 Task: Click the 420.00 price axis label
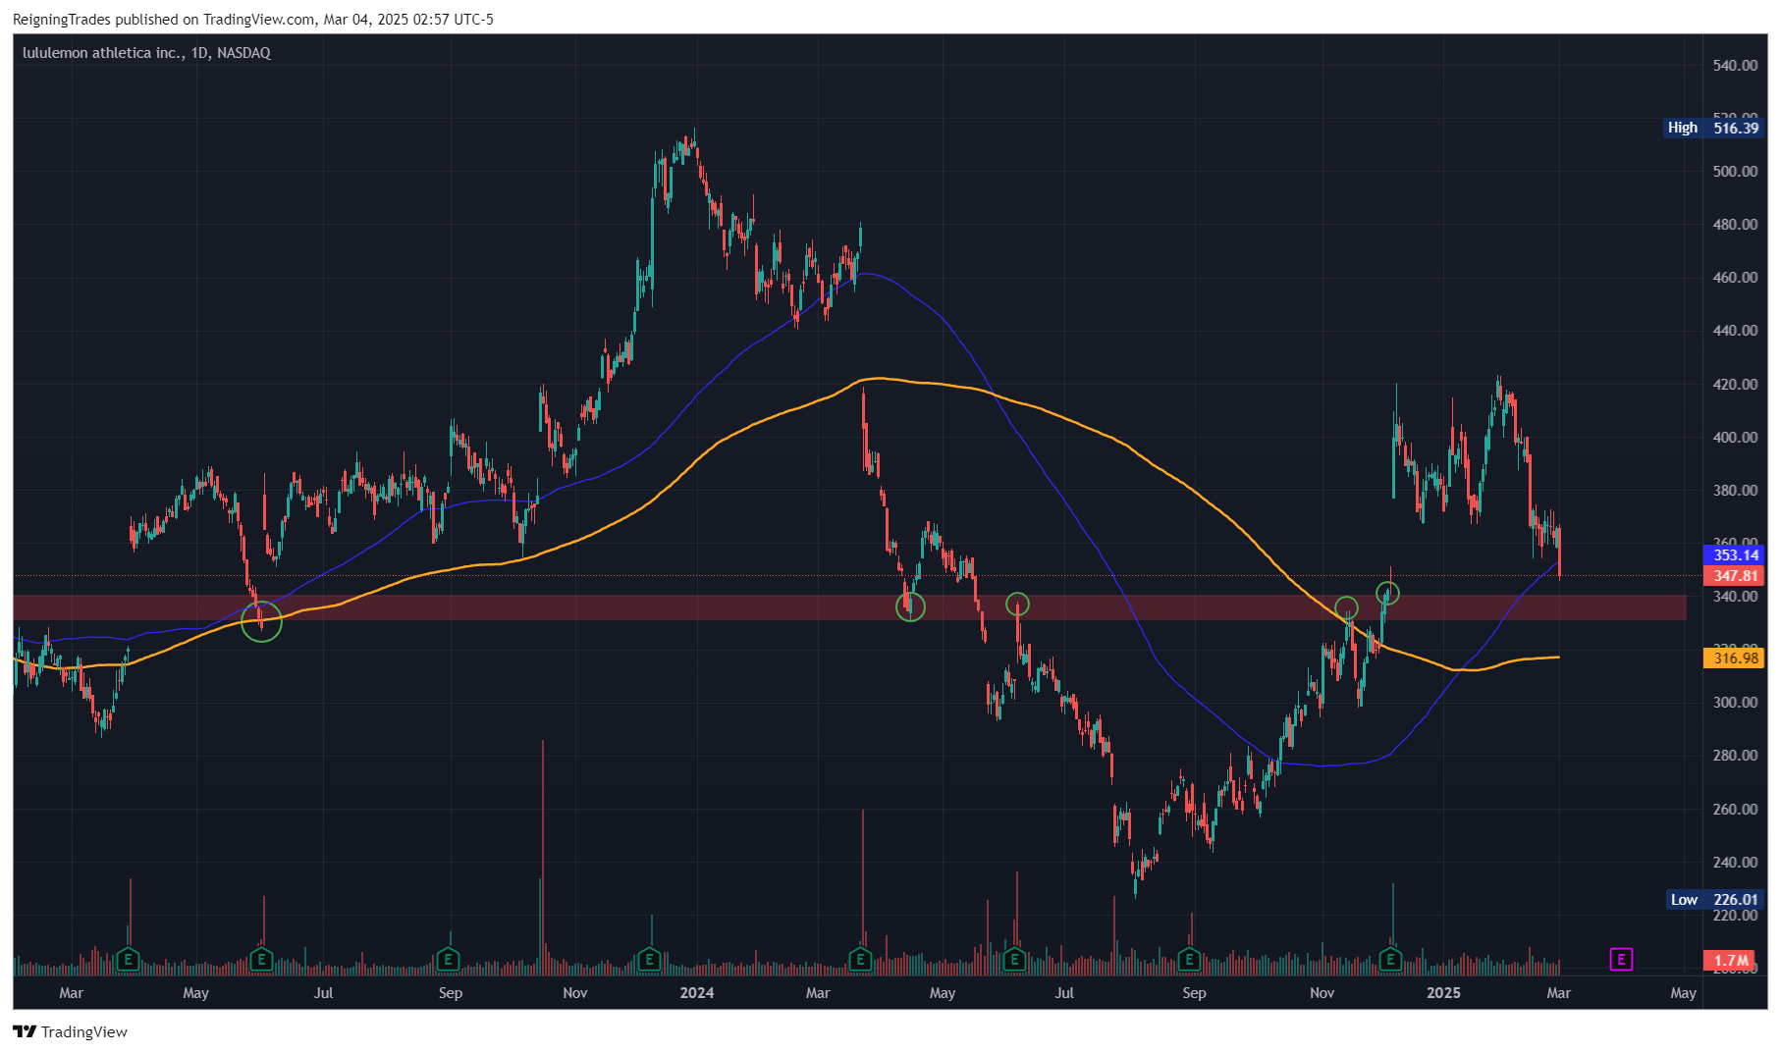1735,385
